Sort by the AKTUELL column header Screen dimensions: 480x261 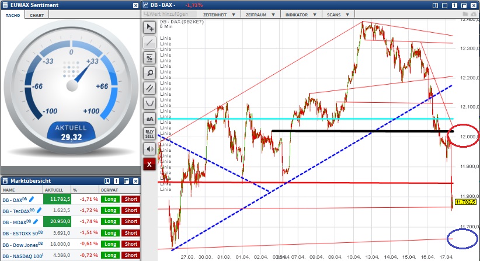57,190
